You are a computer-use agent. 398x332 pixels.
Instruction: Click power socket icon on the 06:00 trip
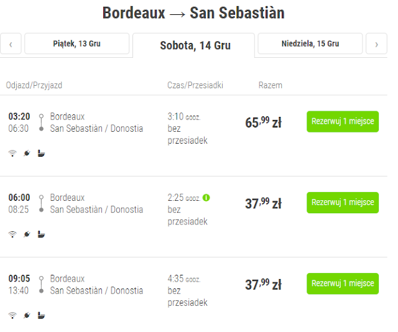point(27,234)
